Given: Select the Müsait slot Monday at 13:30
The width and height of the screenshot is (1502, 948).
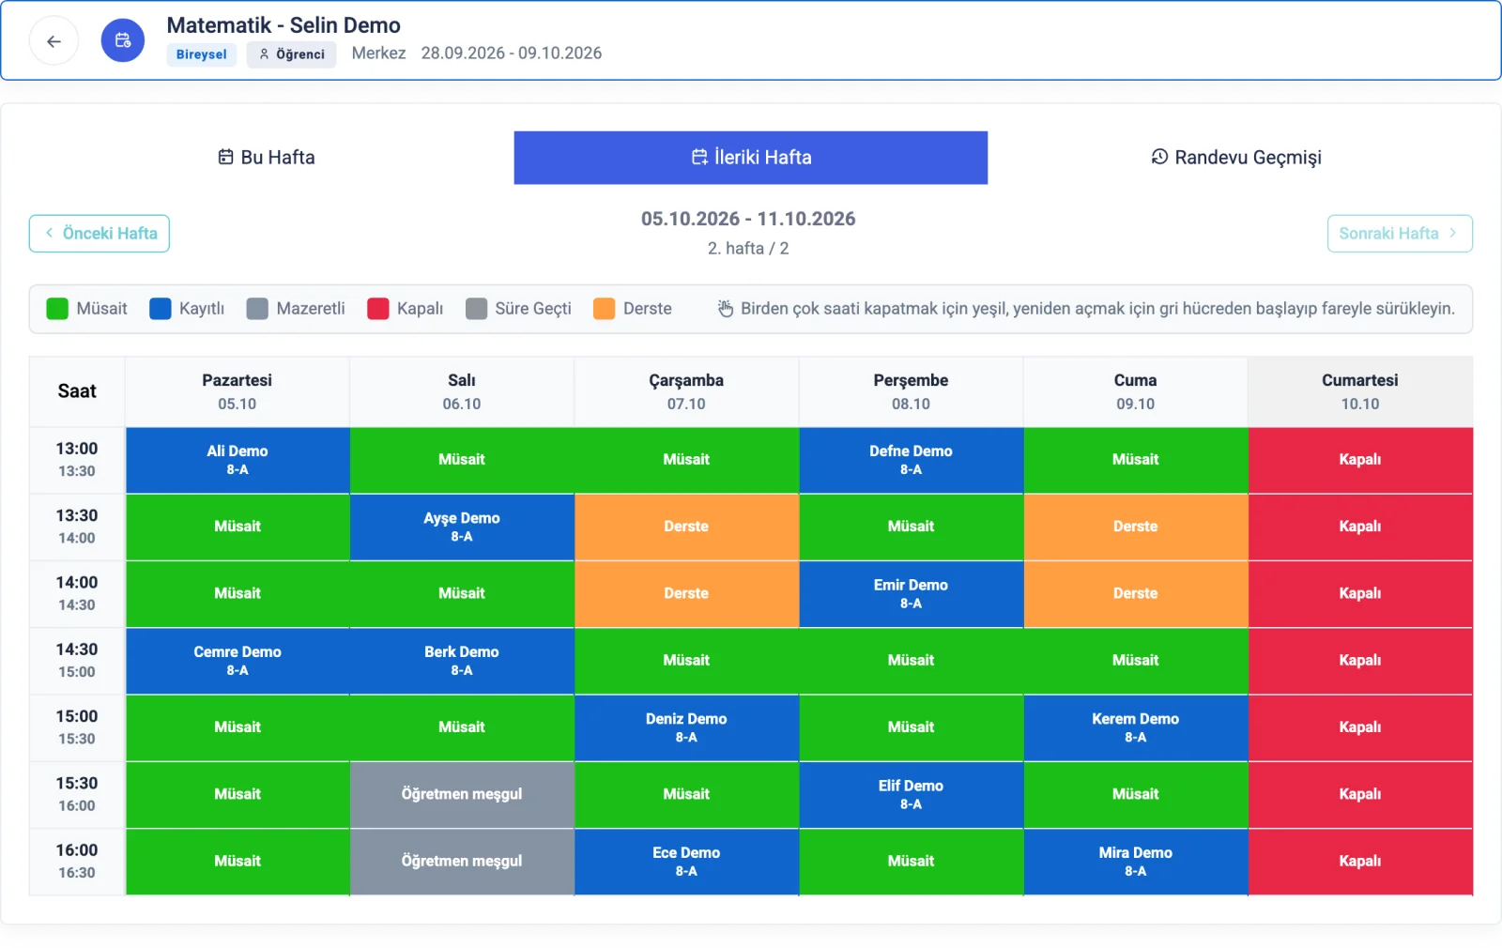Looking at the screenshot, I should click(238, 527).
